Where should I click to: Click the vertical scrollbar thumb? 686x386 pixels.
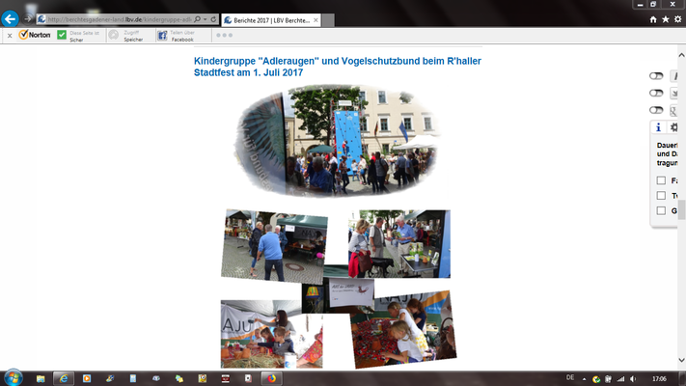click(681, 208)
